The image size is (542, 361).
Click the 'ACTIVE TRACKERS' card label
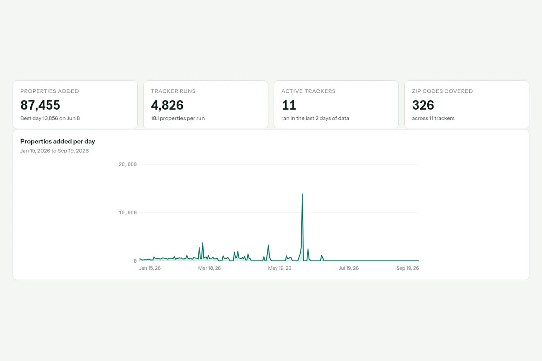tap(308, 91)
